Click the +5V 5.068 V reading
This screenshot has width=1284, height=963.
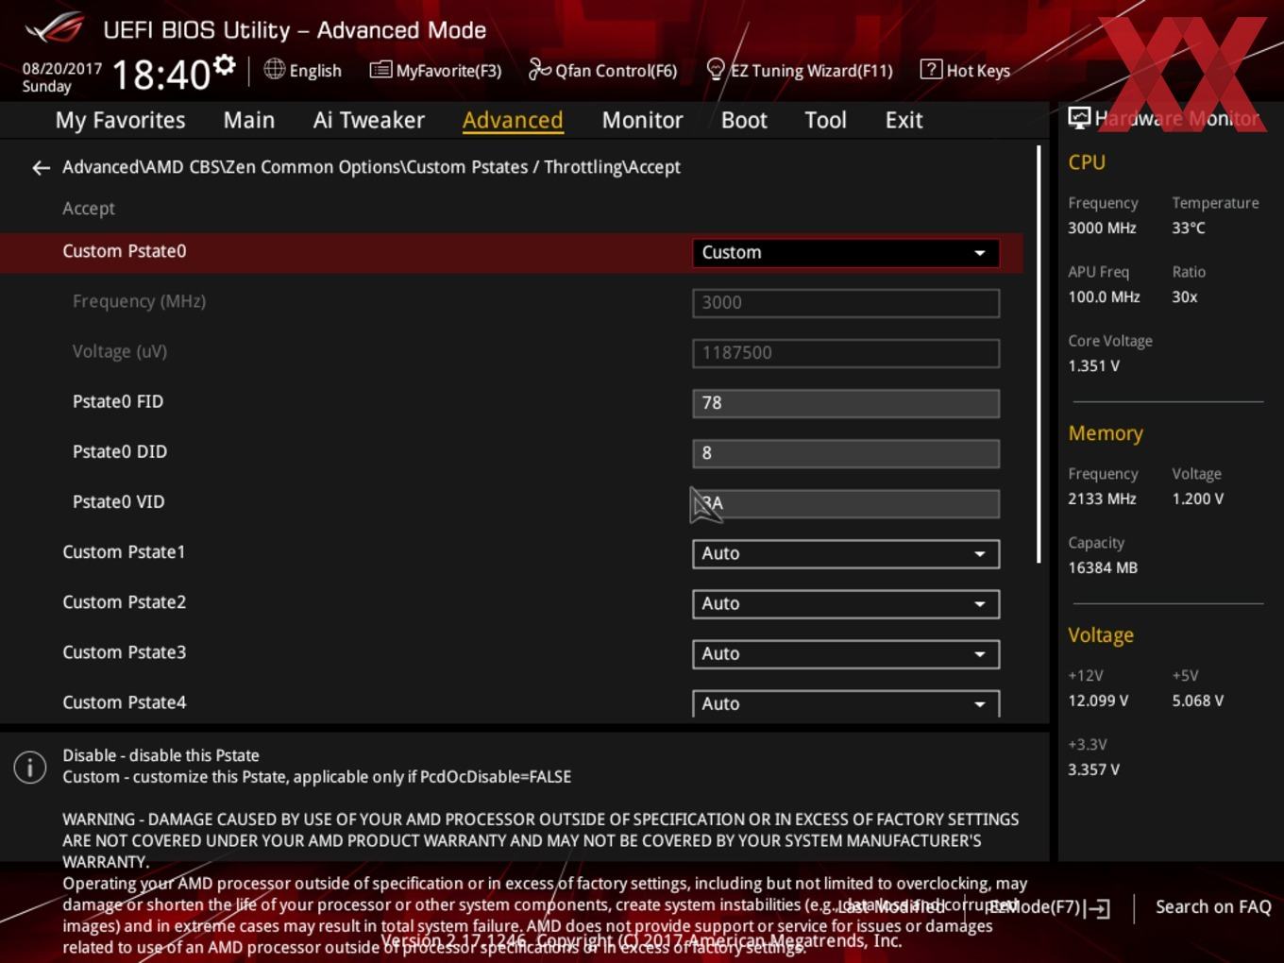pos(1198,701)
